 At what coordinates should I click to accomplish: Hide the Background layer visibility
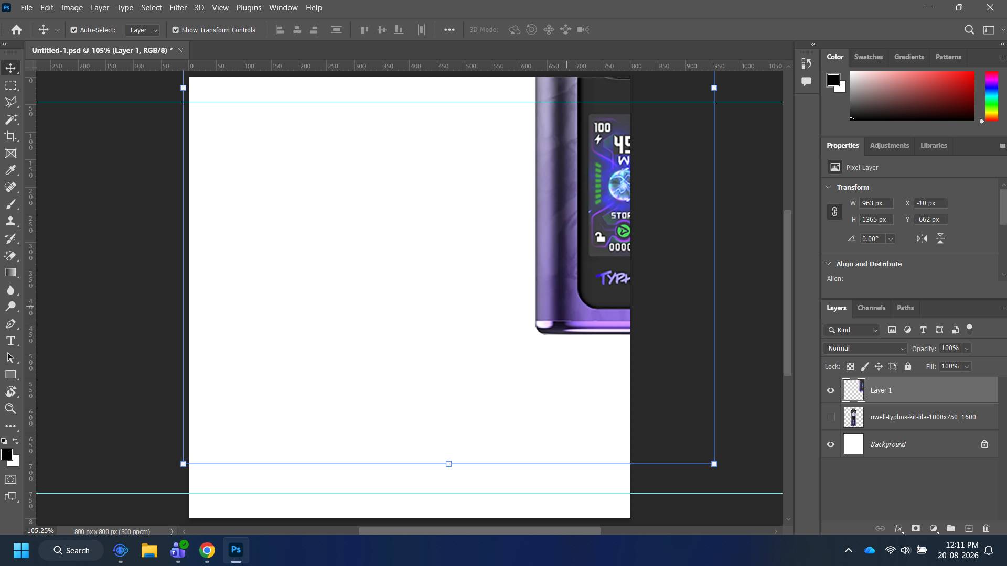coord(830,444)
